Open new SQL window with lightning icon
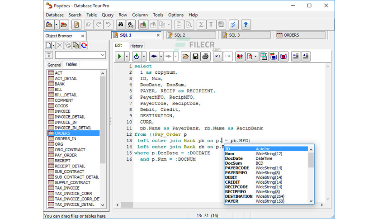Screen dimensions: 378x219 pos(76,24)
